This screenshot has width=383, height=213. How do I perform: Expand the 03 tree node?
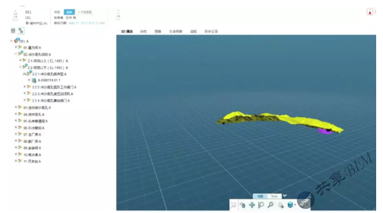tap(16, 107)
